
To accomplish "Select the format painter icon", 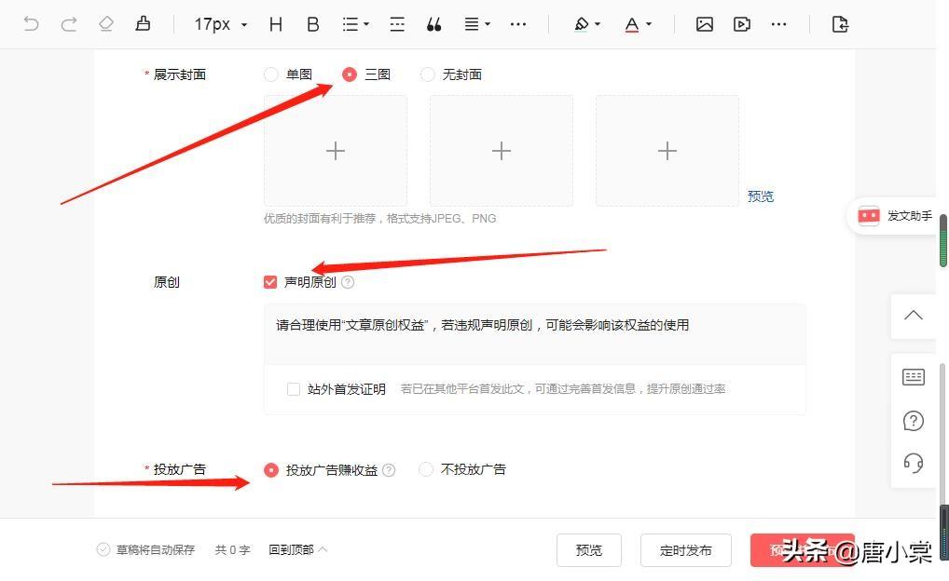I will click(x=143, y=24).
